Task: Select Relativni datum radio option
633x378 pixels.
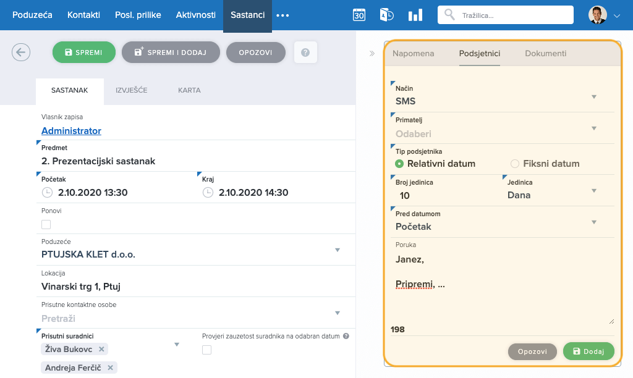Action: tap(399, 164)
